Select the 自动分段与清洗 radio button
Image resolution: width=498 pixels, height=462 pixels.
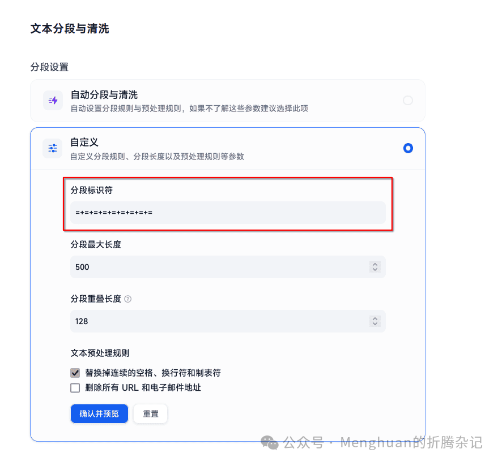(x=408, y=100)
